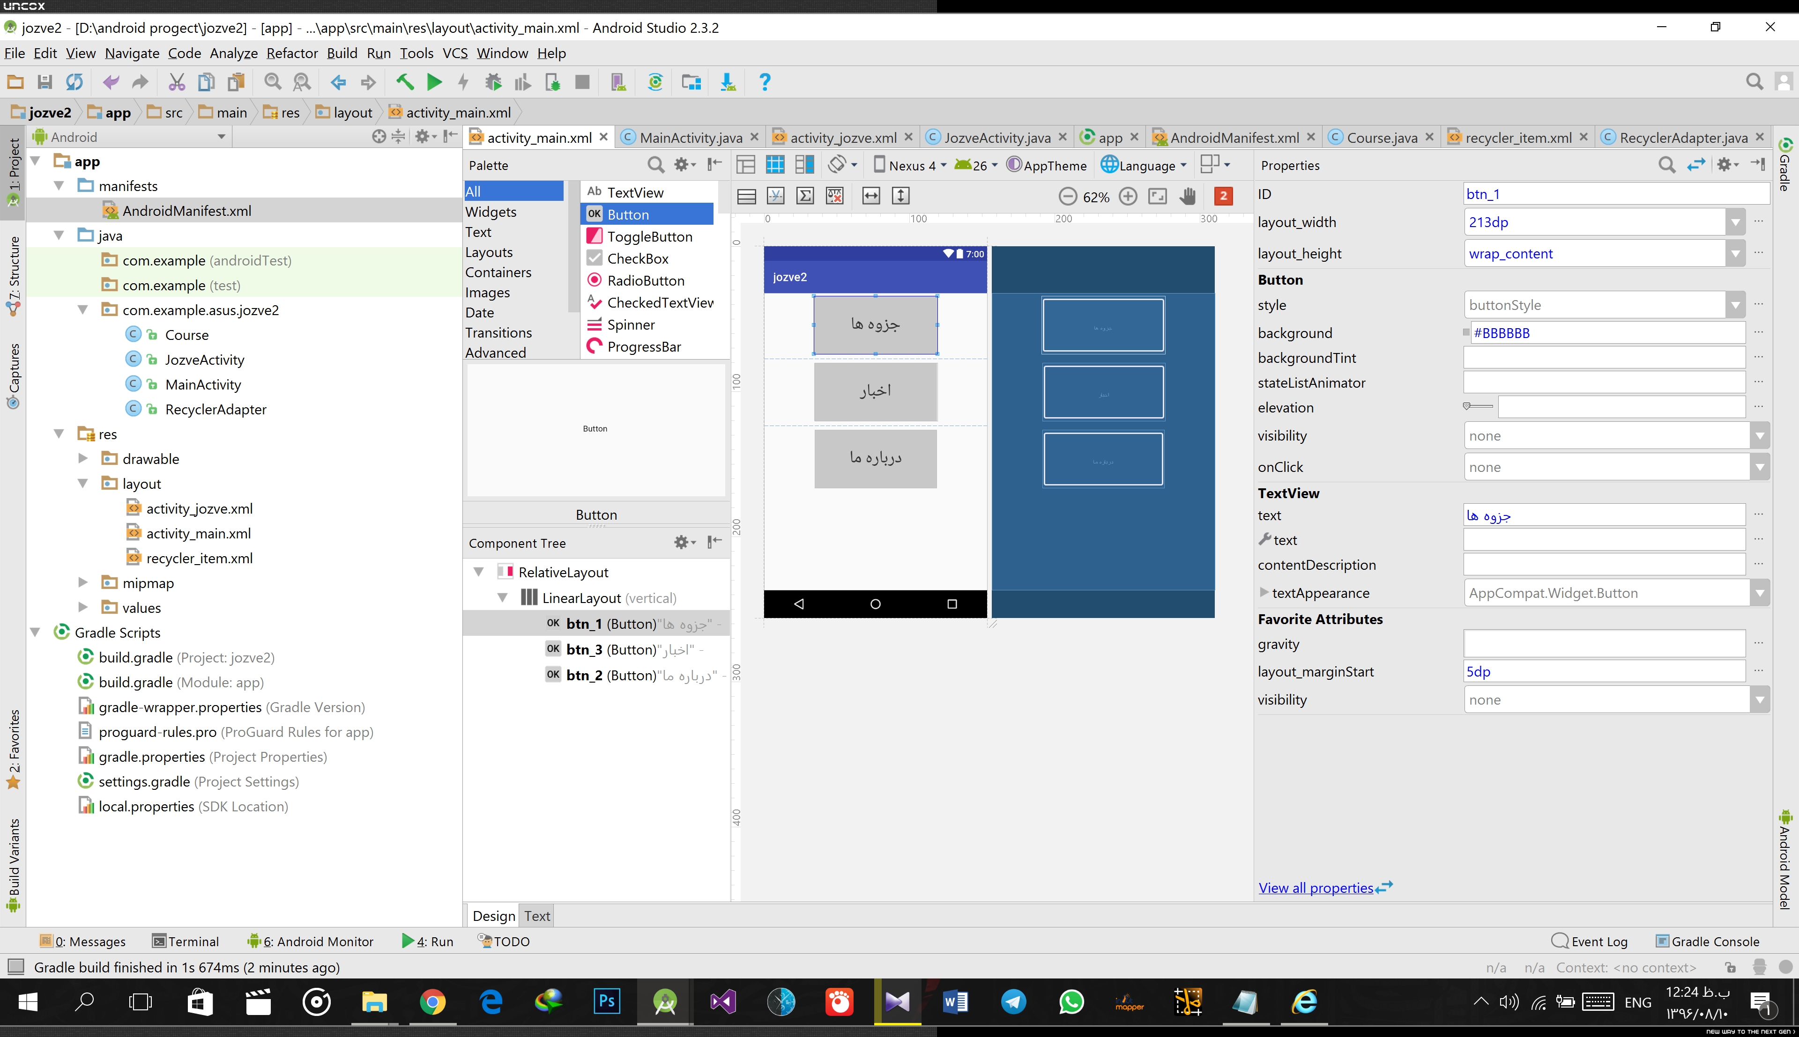Open the Build menu
Screen dimensions: 1799x1037
point(342,53)
